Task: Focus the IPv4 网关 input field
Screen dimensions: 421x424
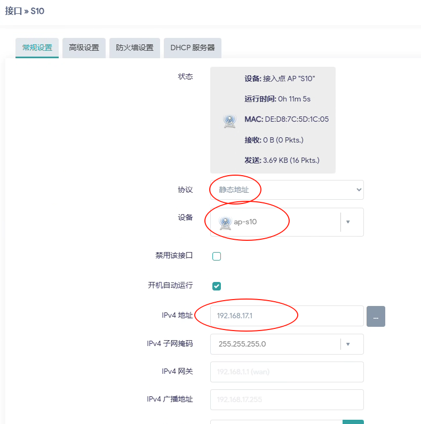Action: tap(287, 372)
